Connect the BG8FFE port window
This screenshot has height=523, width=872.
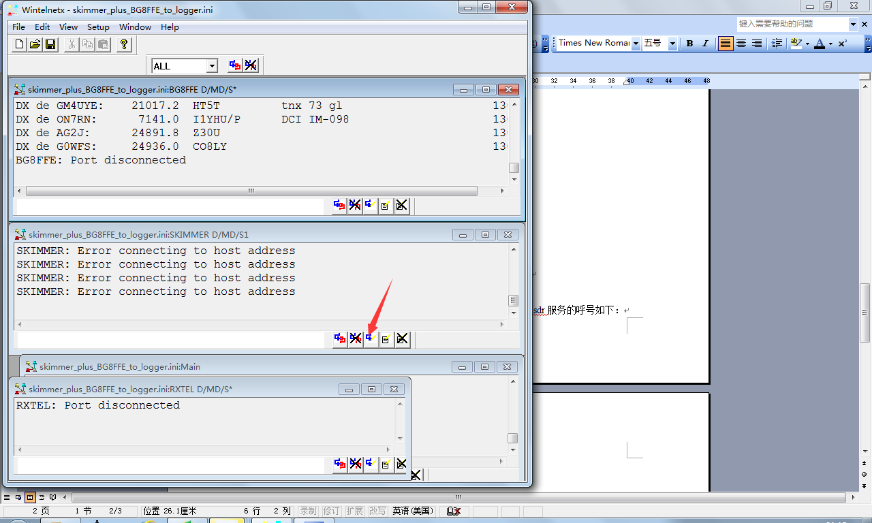pos(339,206)
